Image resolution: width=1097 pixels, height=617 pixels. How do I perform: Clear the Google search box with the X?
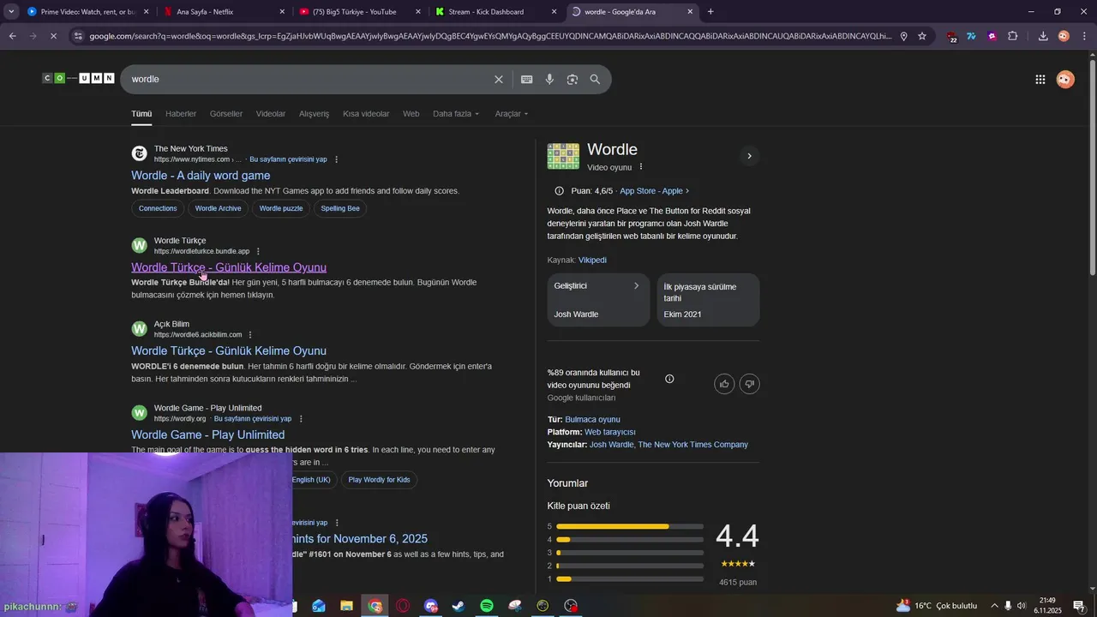[x=499, y=79]
